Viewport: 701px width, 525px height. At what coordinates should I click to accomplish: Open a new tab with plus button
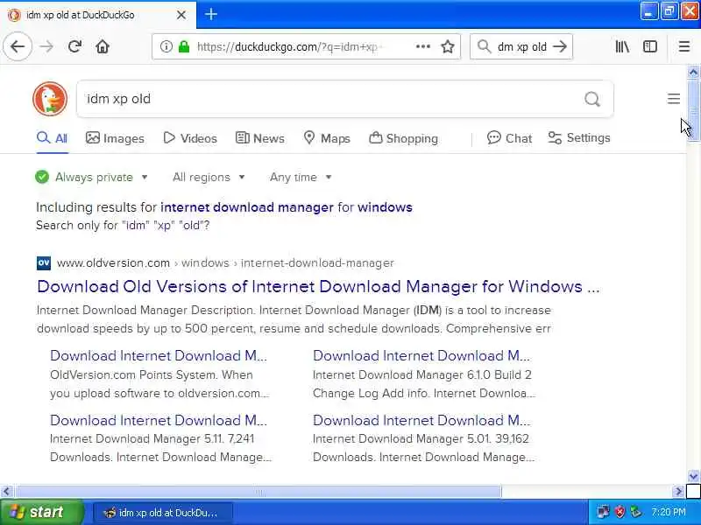pyautogui.click(x=211, y=14)
